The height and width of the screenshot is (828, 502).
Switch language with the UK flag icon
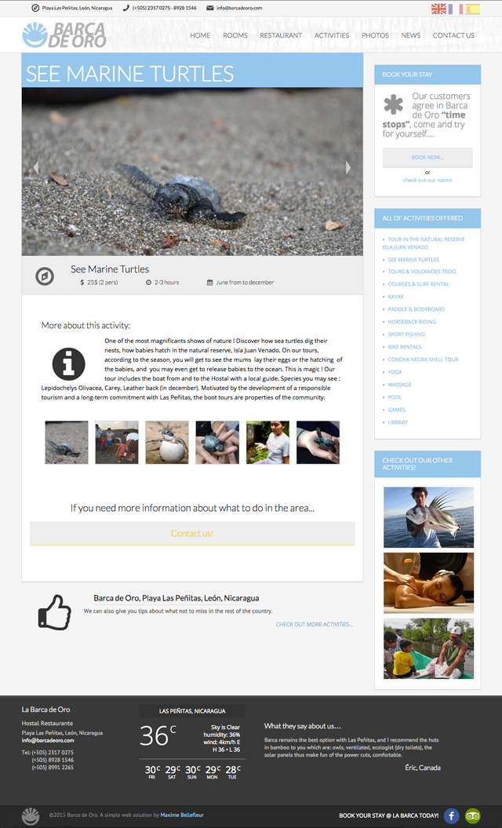438,9
